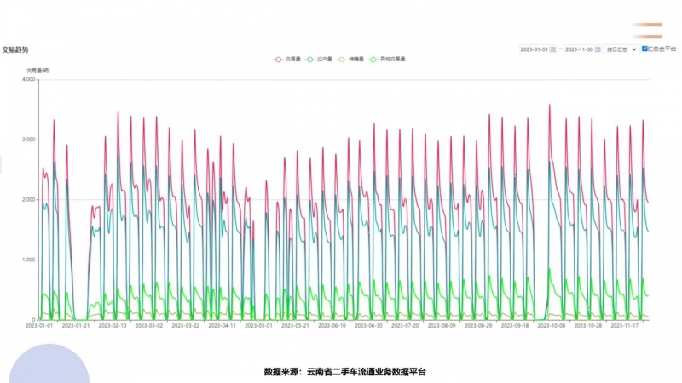This screenshot has width=682, height=383.
Task: Click x-axis label 2023-08-09
Action: coord(442,326)
